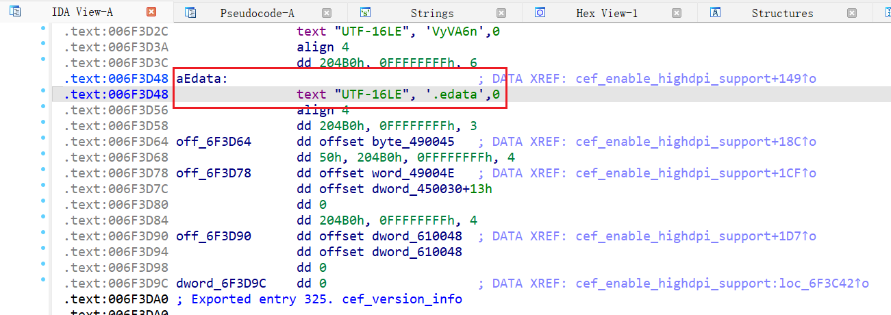The width and height of the screenshot is (891, 315).
Task: Click the Strings tab icon
Action: click(366, 12)
